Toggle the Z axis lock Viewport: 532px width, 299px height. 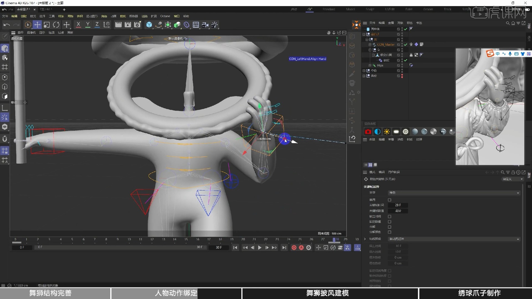pyautogui.click(x=97, y=25)
